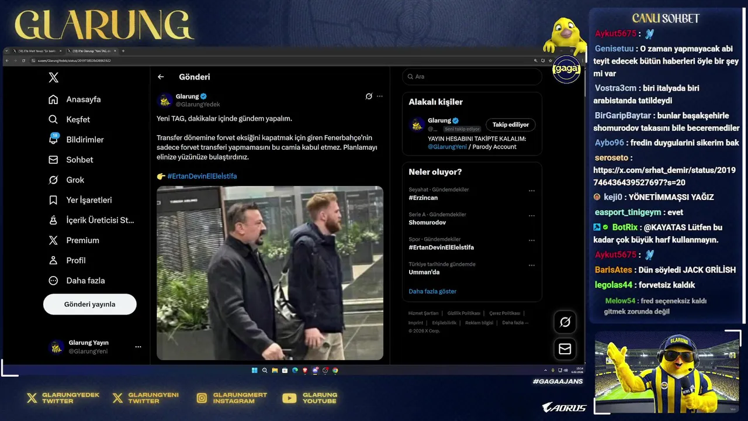
Task: Open the trending #ErtanDevinElElstifa topic
Action: point(441,247)
